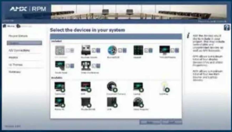232x132 pixels.
Task: Click the edit icon beside TV/LCD/Plasma
Action: (172, 51)
